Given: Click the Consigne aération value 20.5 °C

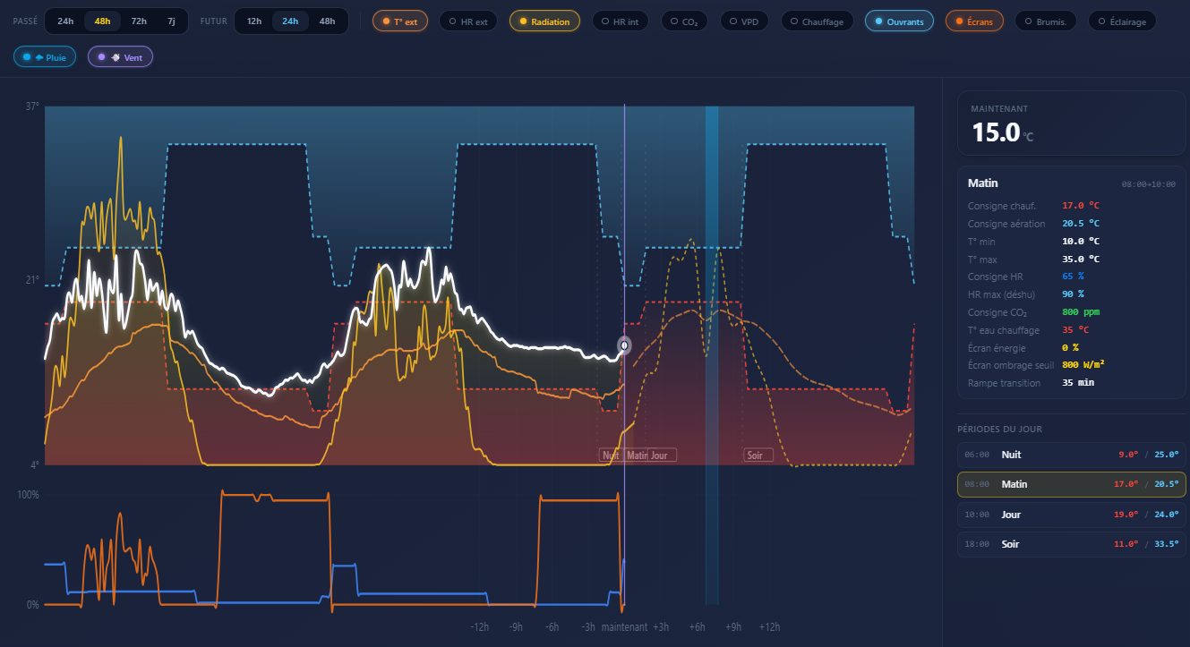Looking at the screenshot, I should pos(1081,224).
